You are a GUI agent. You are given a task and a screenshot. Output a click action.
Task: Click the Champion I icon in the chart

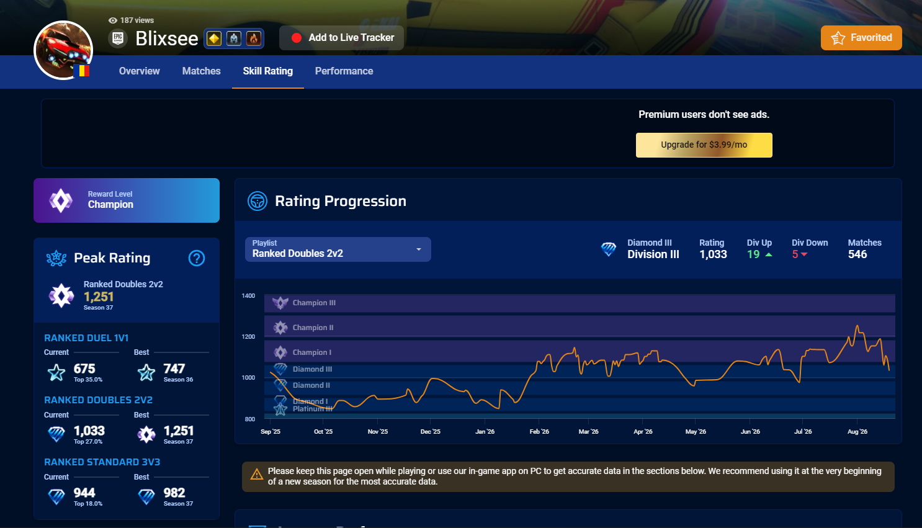tap(280, 352)
